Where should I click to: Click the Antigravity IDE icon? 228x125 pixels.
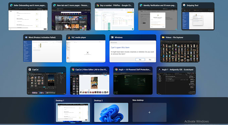point(160,70)
